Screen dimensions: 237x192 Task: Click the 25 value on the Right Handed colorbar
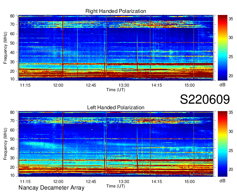click(231, 57)
